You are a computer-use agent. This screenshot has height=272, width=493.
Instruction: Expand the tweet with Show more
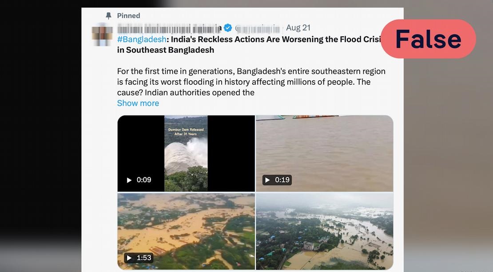click(138, 103)
